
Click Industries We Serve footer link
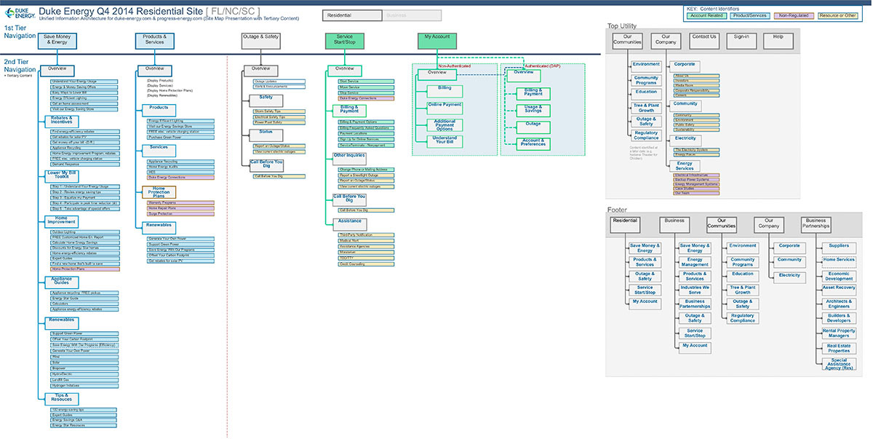coord(695,289)
